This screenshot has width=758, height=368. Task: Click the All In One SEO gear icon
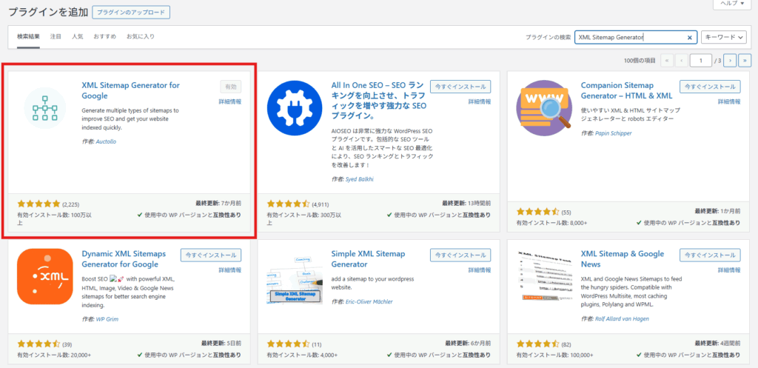295,108
